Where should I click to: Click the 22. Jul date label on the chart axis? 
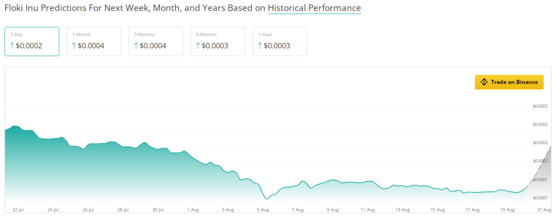pyautogui.click(x=18, y=210)
